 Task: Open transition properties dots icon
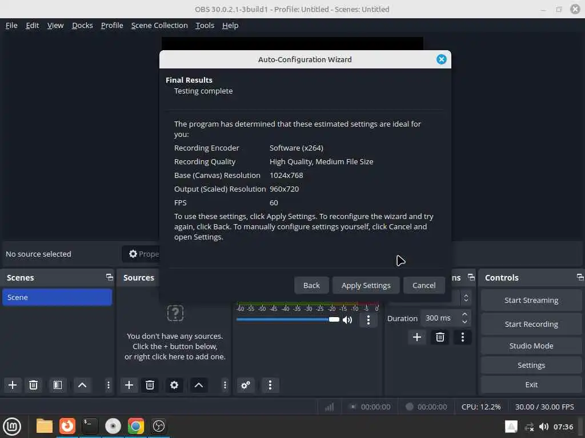click(x=463, y=337)
